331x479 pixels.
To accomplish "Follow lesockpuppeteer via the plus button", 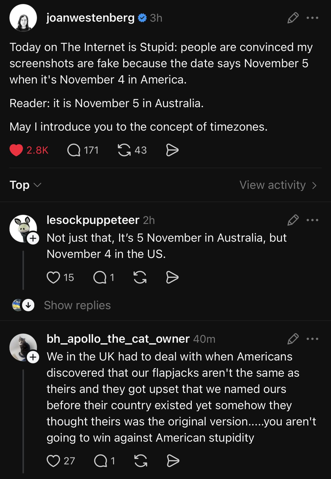I will pyautogui.click(x=33, y=238).
